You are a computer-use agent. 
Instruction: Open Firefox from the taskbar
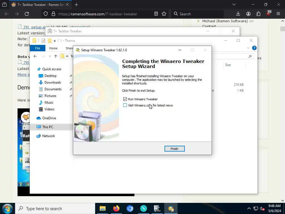116,208
